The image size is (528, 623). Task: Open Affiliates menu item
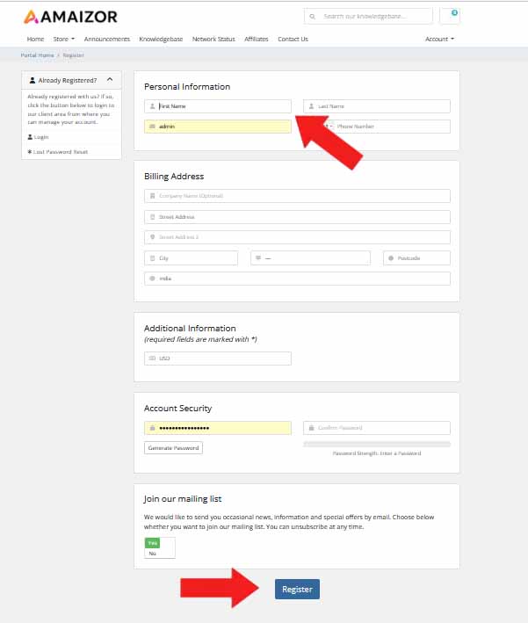[257, 39]
